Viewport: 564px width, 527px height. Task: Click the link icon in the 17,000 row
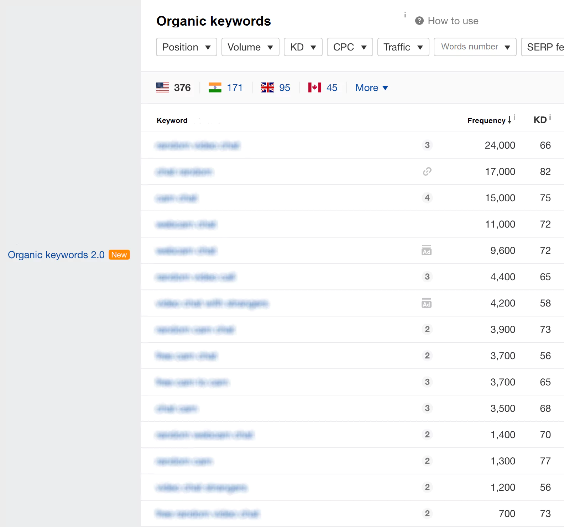427,172
